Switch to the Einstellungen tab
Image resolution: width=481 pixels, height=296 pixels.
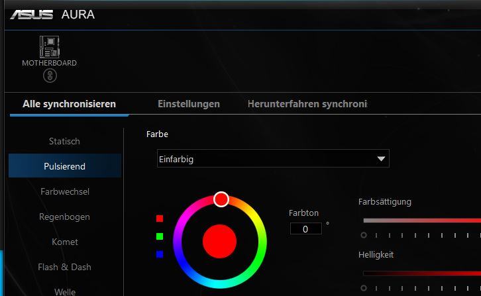coord(189,104)
